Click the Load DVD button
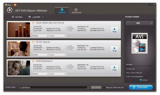 click(34, 17)
